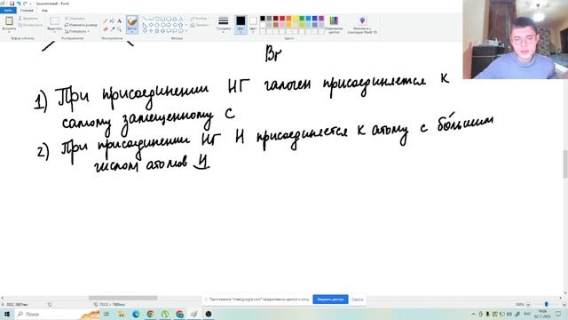Select the Line shape in shapes gallery
Image resolution: width=568 pixels, height=320 pixels.
tap(145, 19)
